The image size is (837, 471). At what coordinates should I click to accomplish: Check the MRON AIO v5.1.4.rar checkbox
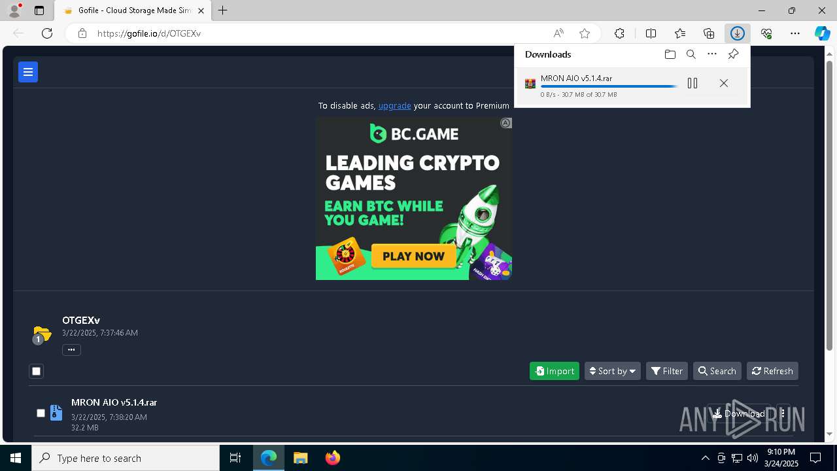(x=41, y=413)
